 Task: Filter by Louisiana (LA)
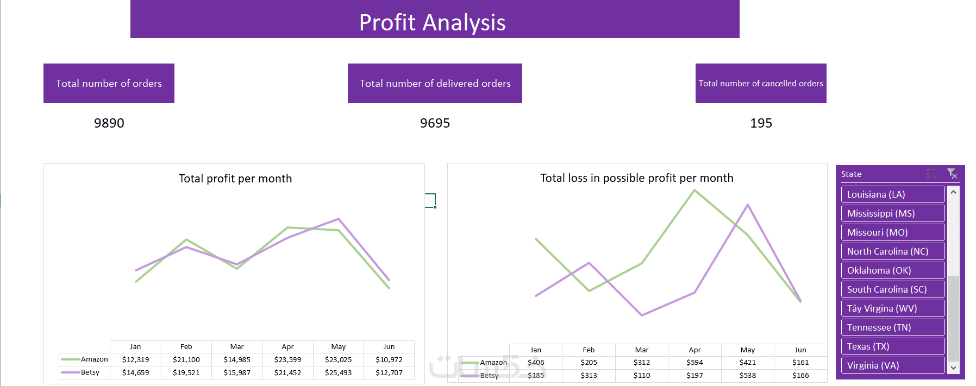coord(892,194)
